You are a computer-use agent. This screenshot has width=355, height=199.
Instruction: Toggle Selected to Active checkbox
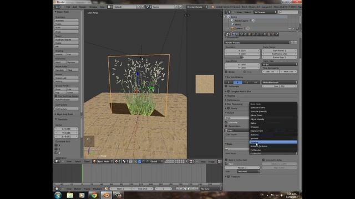click(263, 160)
